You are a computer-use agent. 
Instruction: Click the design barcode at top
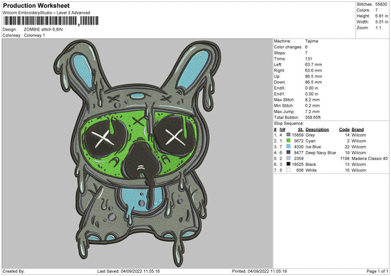click(x=51, y=21)
